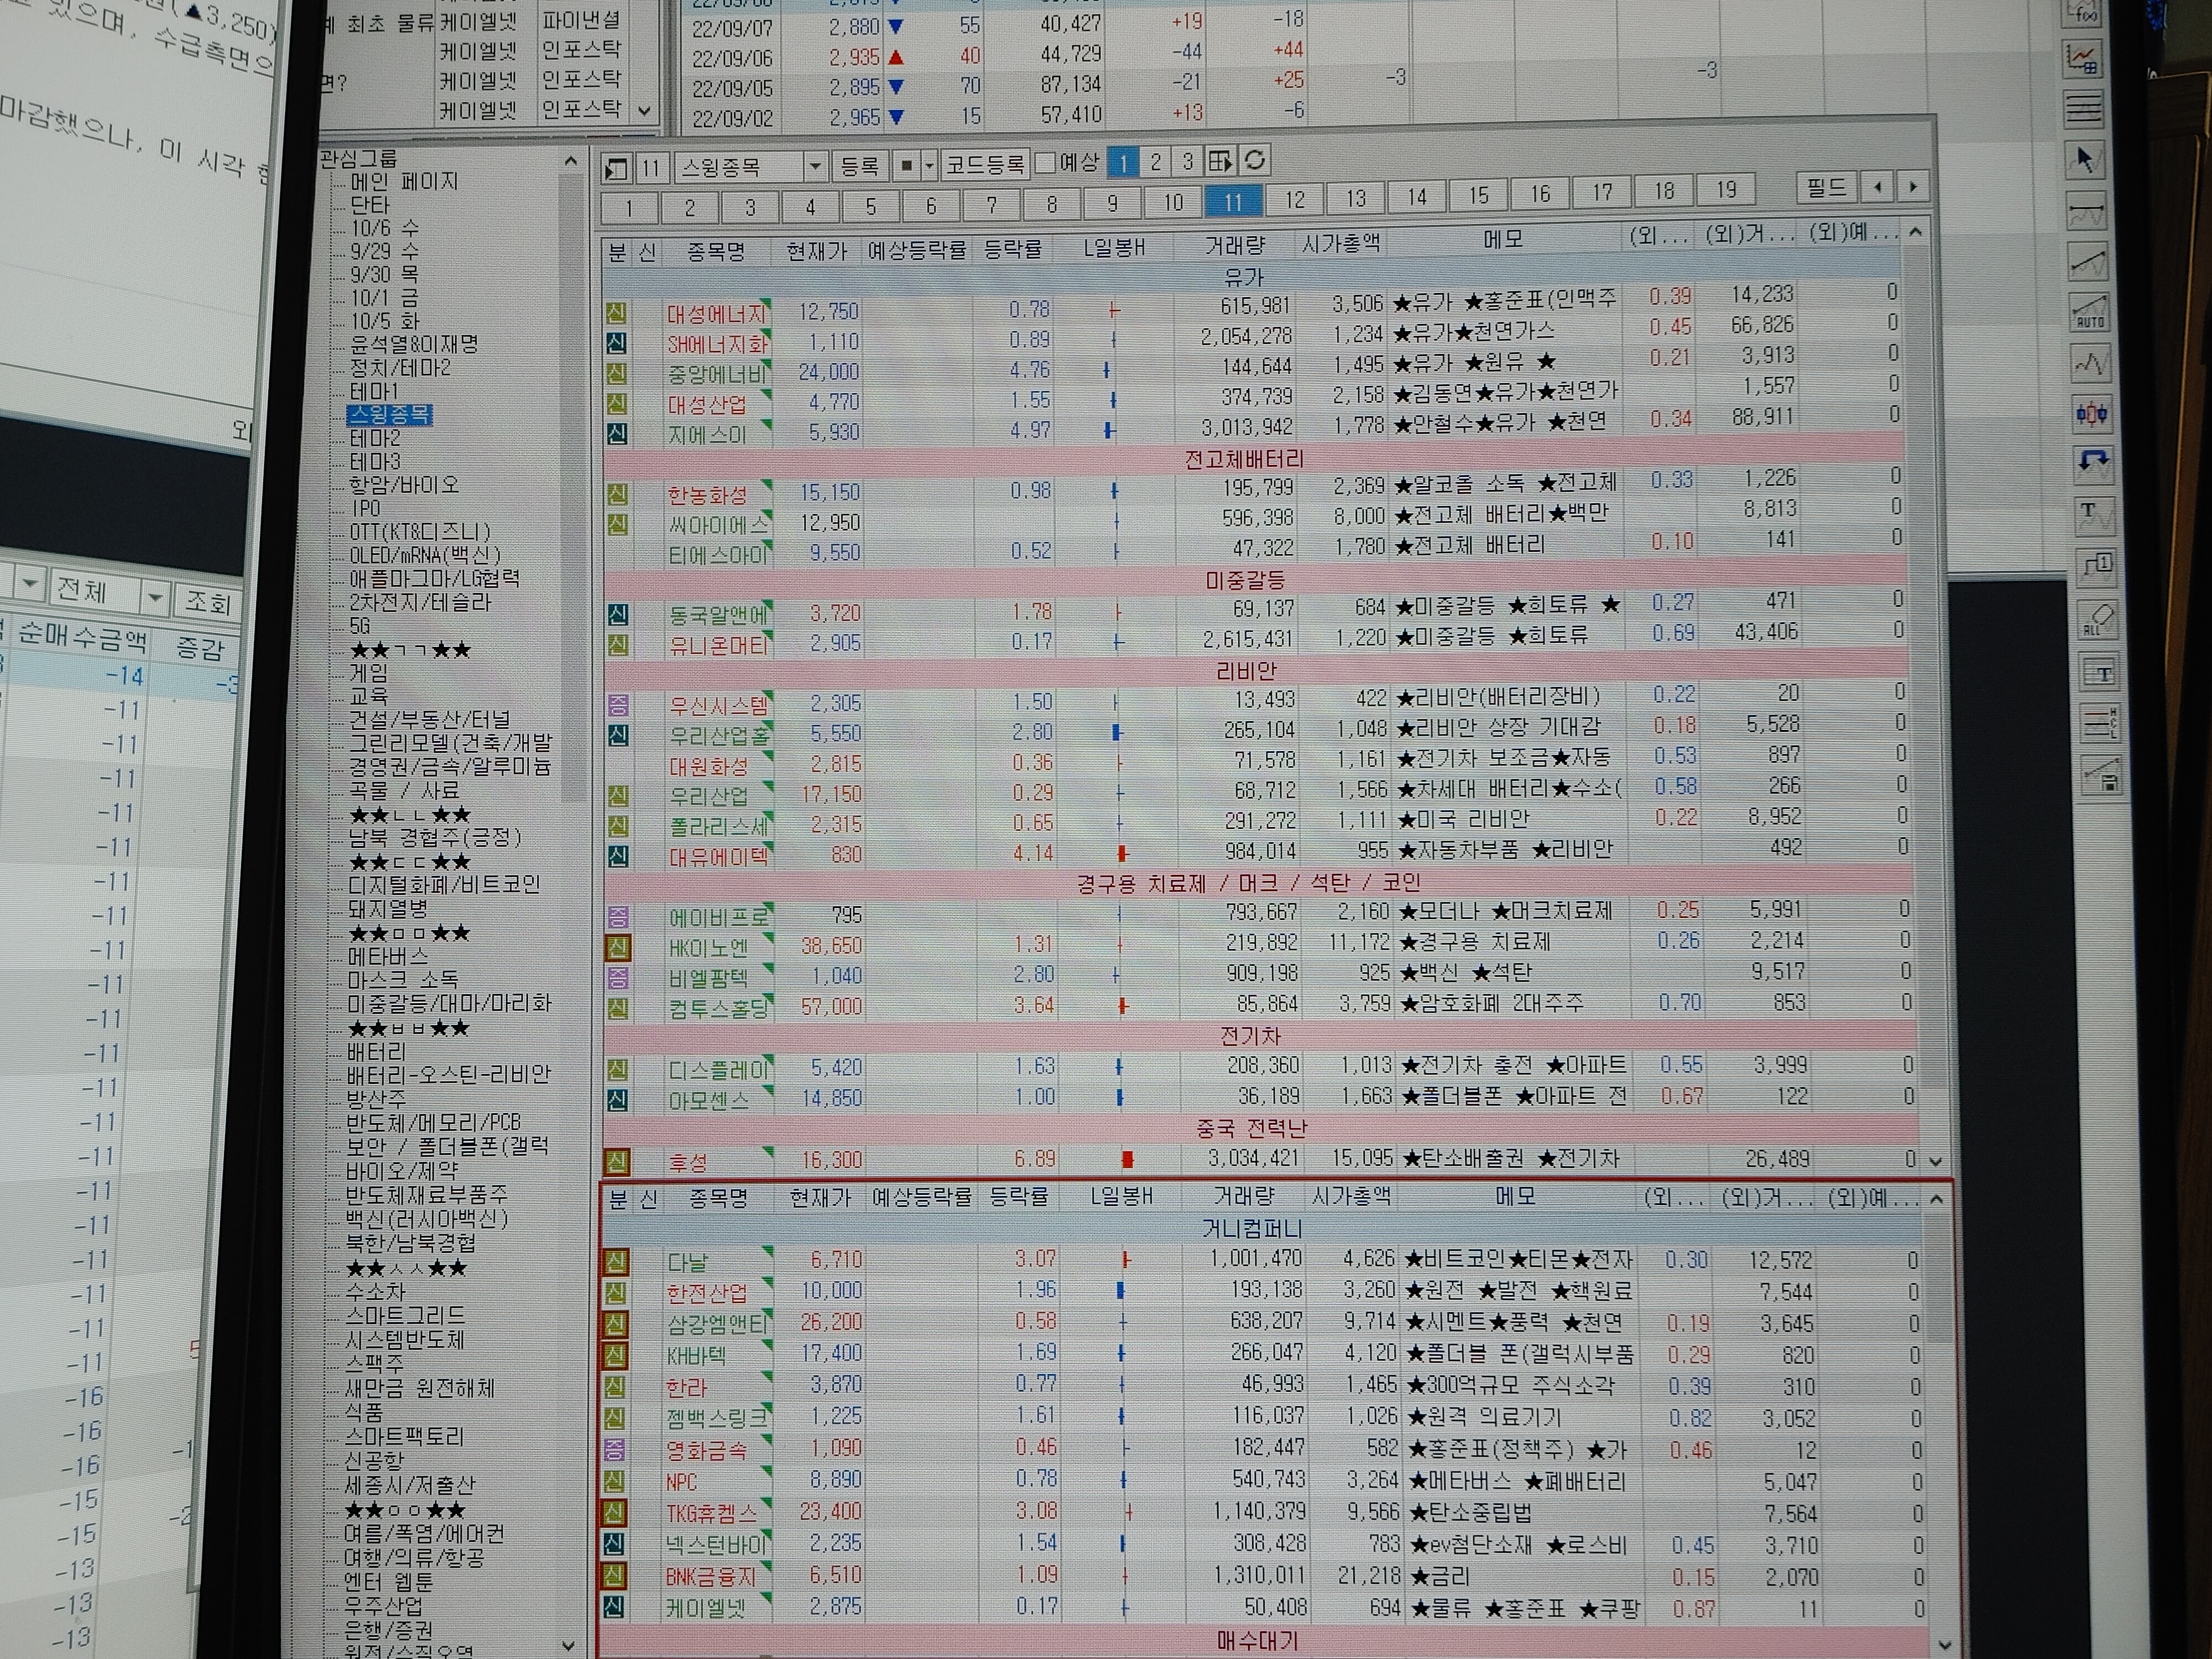Image resolution: width=2212 pixels, height=1659 pixels.
Task: Click status badge beside 후성 row
Action: 617,1161
